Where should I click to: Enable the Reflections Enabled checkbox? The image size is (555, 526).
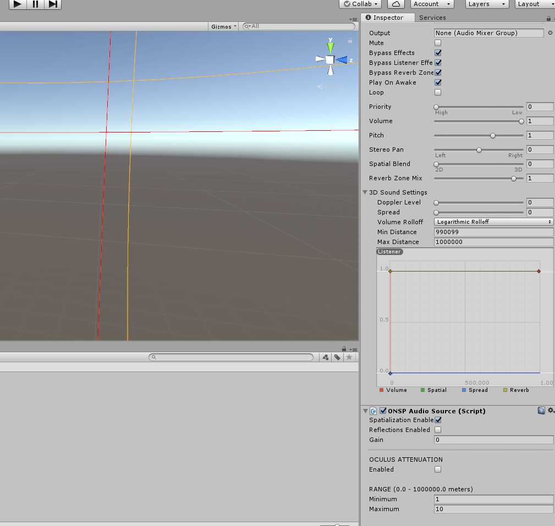tap(438, 430)
